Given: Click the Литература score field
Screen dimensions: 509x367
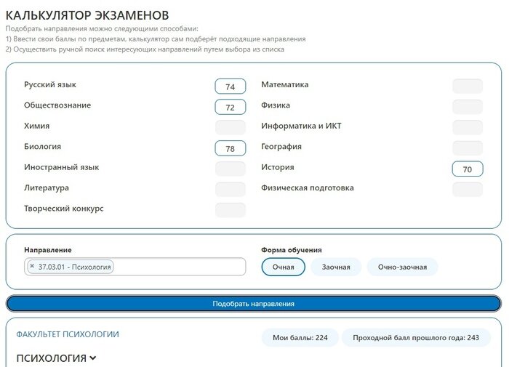Looking at the screenshot, I should (231, 190).
